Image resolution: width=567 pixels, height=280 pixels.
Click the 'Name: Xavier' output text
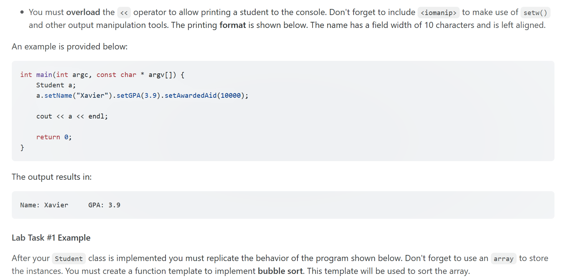(x=44, y=205)
